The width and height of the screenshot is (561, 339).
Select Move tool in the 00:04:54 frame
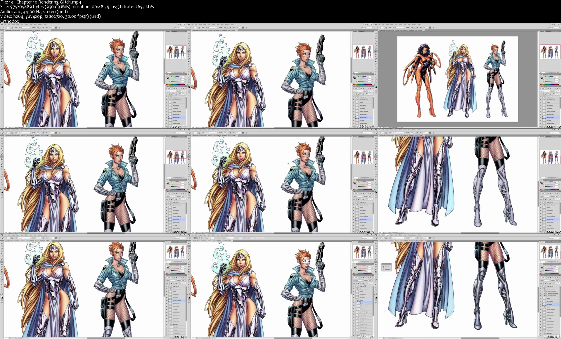coord(2,33)
